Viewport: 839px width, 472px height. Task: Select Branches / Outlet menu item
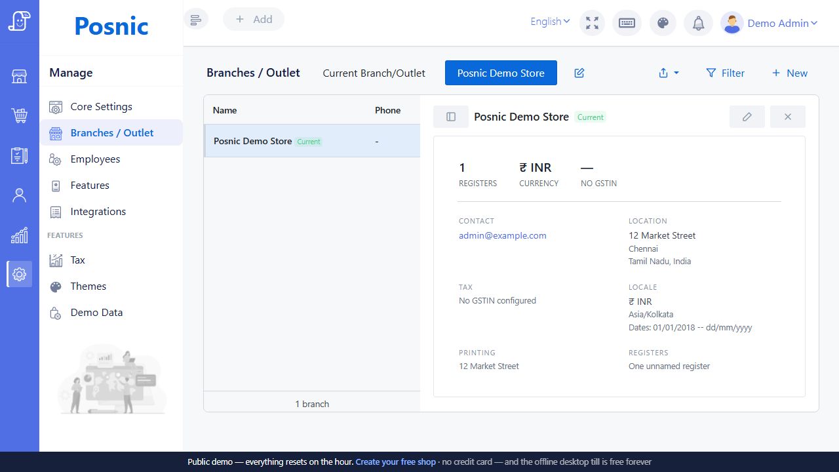111,132
